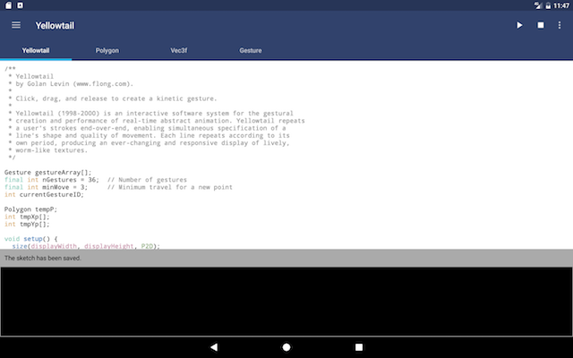
Task: Stop the running sketch
Action: (x=541, y=25)
